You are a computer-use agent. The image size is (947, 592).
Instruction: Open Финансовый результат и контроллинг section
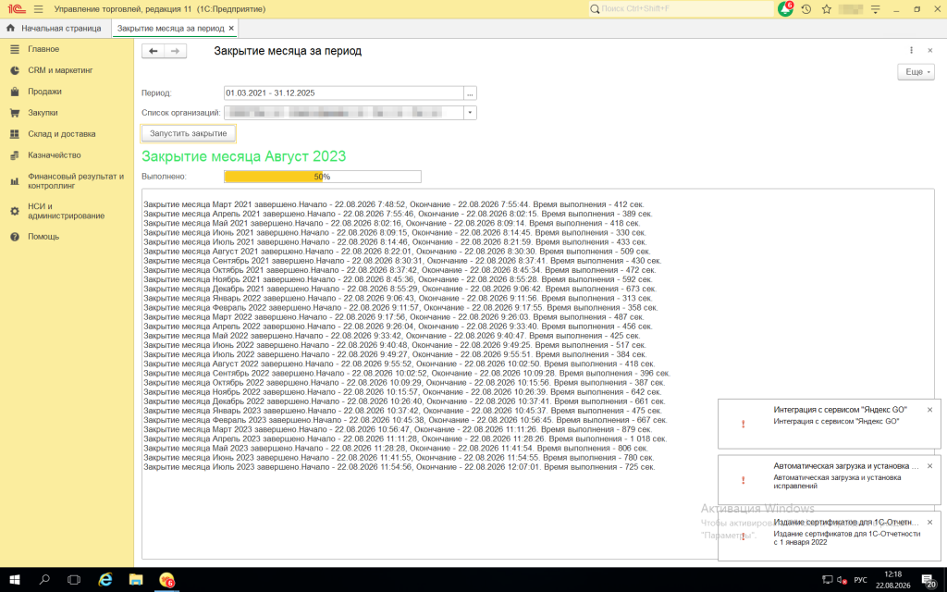pos(76,180)
